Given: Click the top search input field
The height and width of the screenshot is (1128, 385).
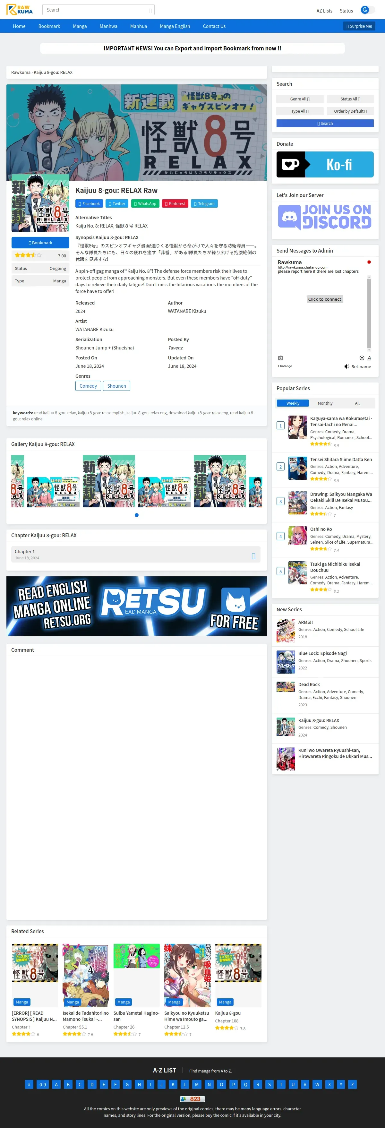Looking at the screenshot, I should (x=98, y=10).
